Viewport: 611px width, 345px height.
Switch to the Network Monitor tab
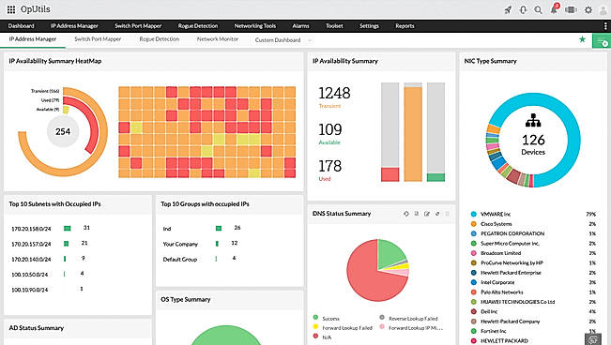click(x=218, y=39)
